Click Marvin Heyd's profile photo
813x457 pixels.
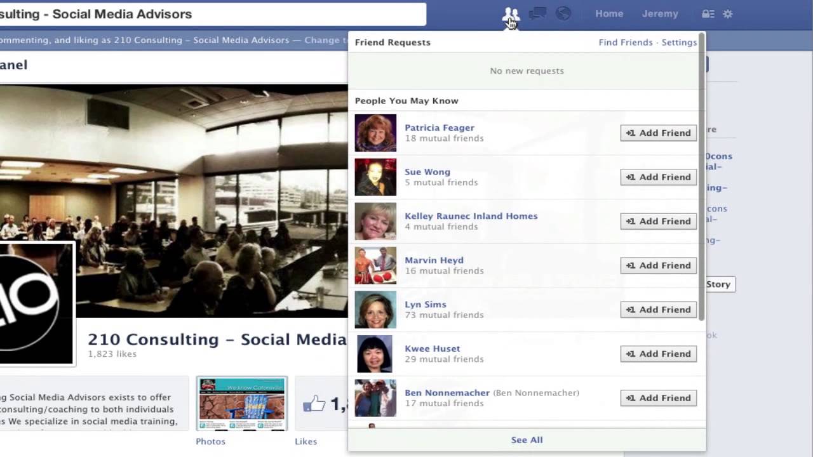tap(375, 265)
